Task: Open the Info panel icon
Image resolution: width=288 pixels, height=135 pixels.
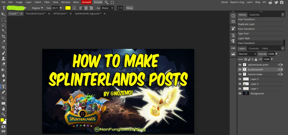Action: pos(233,16)
